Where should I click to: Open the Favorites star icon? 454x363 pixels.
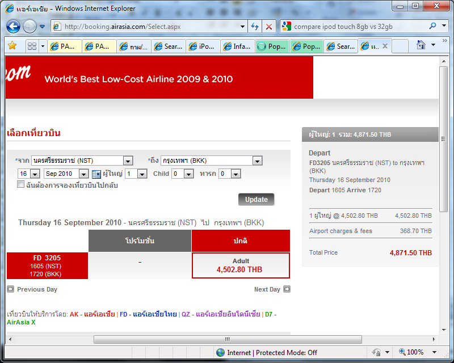12,45
